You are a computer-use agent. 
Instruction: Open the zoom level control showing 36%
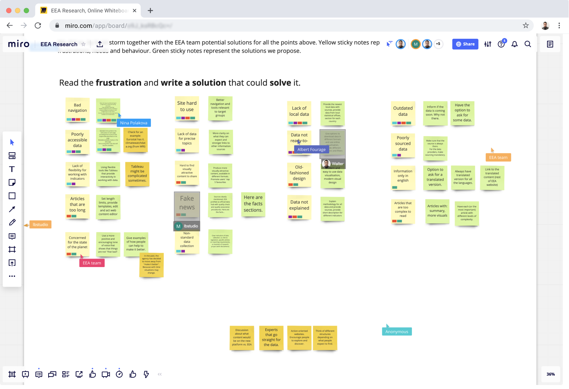coord(550,374)
